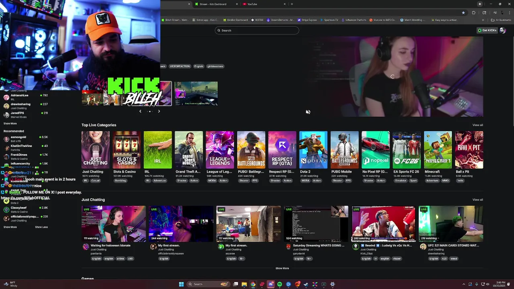Switch to the YouTube browser tab

point(263,4)
